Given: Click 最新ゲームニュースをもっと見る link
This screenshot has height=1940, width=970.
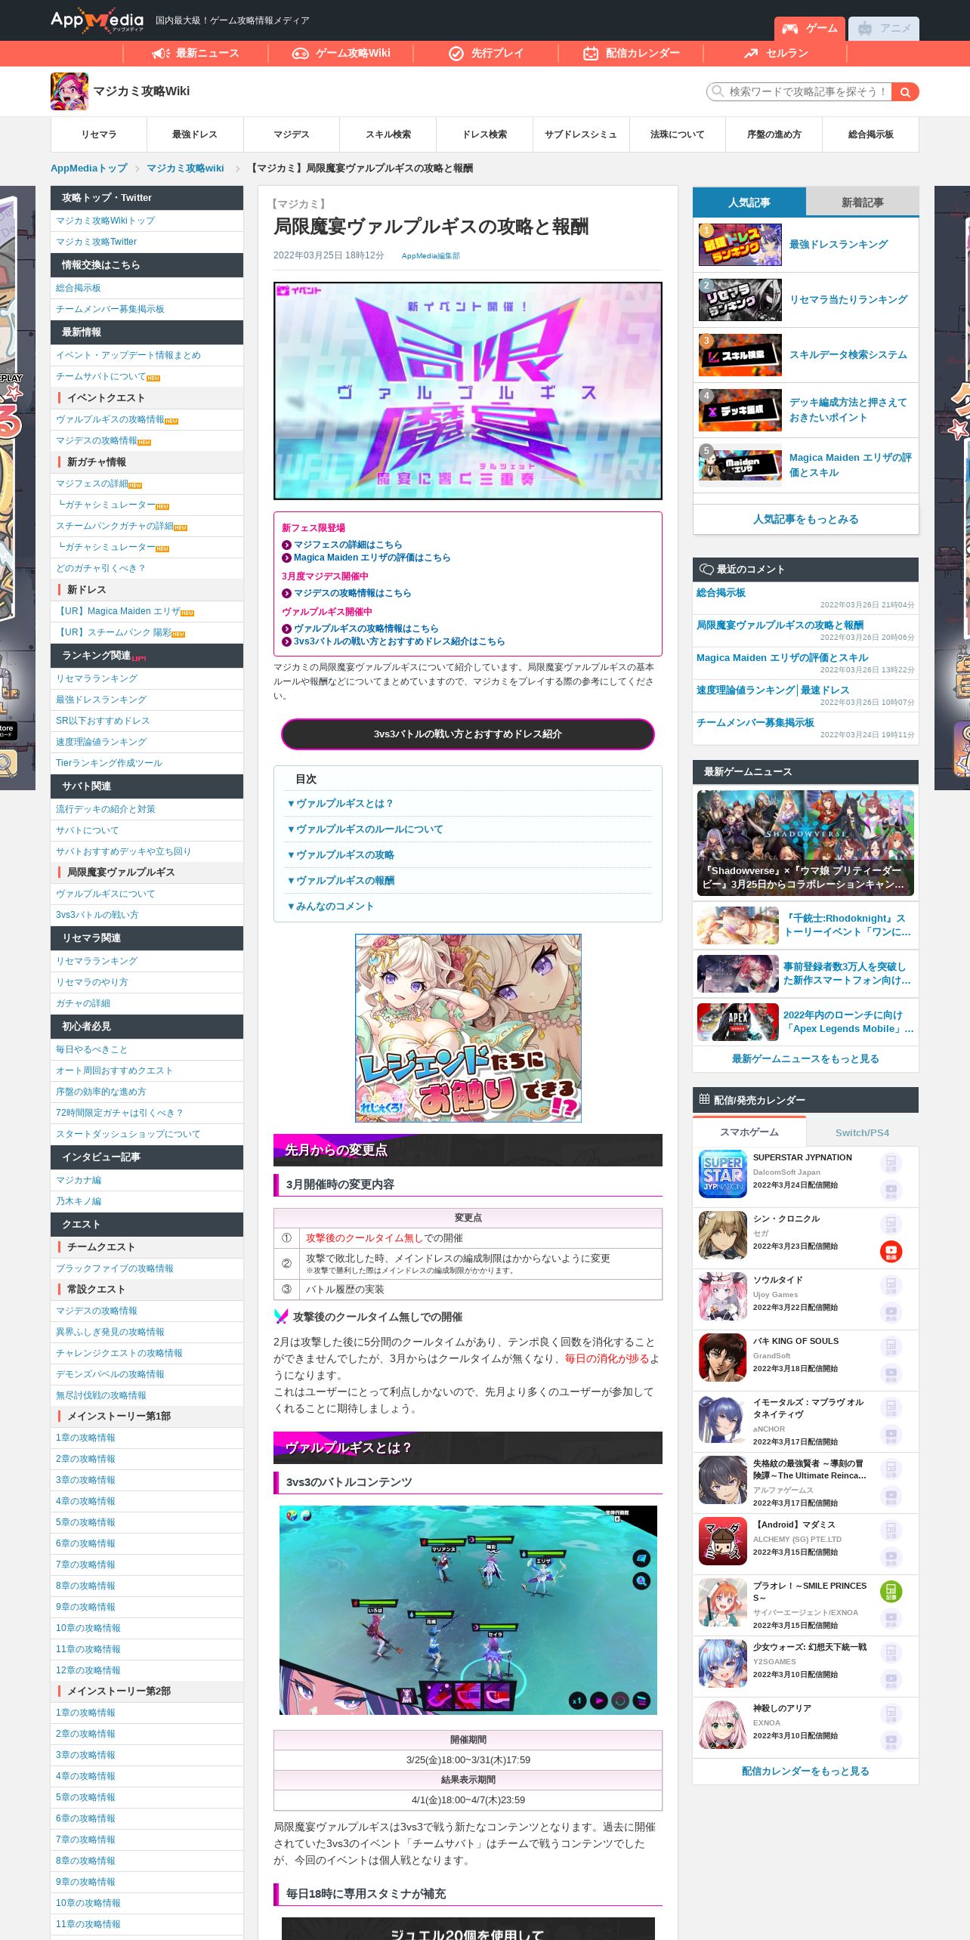Looking at the screenshot, I should pos(805,1058).
